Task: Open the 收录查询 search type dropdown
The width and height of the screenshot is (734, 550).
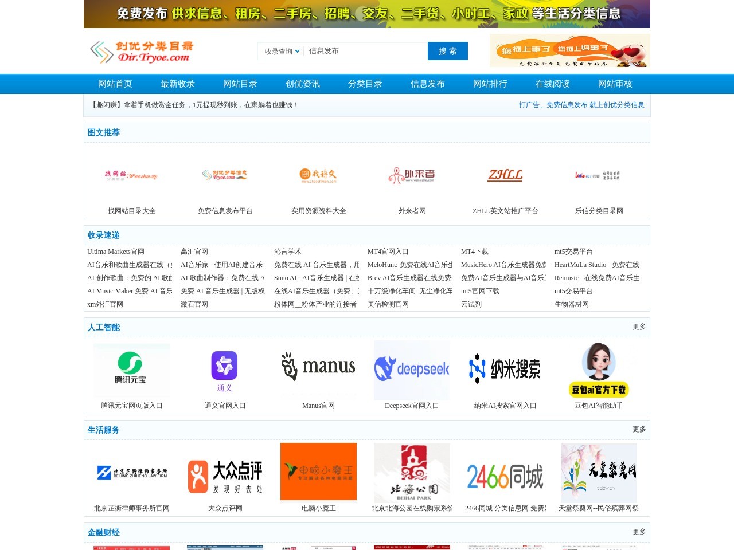Action: coord(282,51)
